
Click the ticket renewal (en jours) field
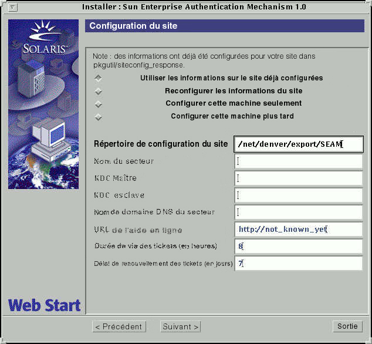(x=299, y=263)
